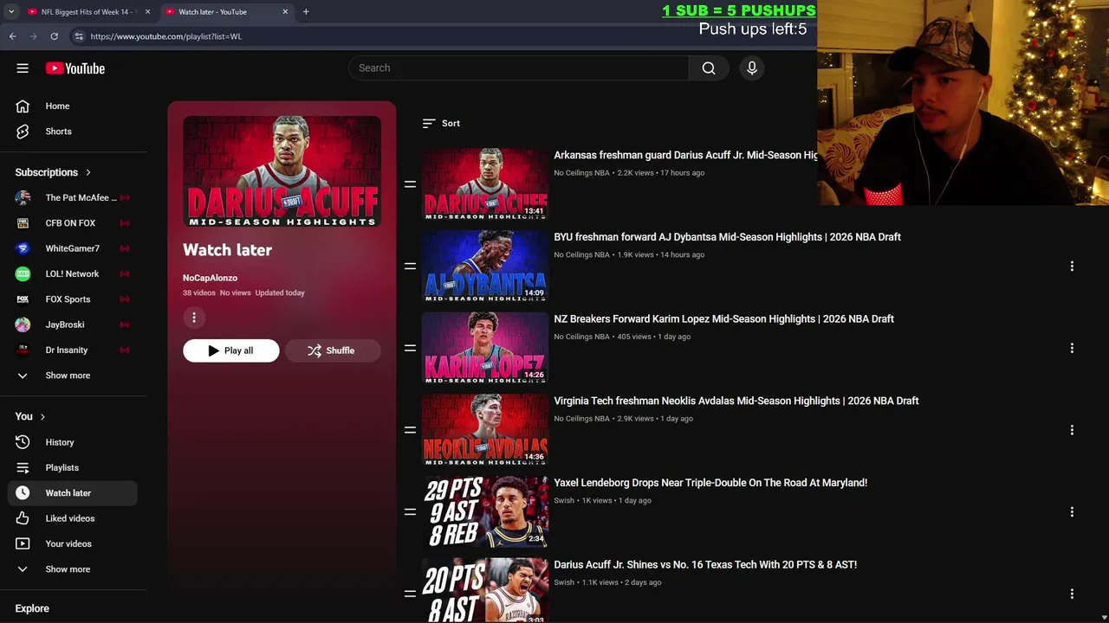Expand Show more under You section
This screenshot has width=1109, height=623.
(x=73, y=569)
